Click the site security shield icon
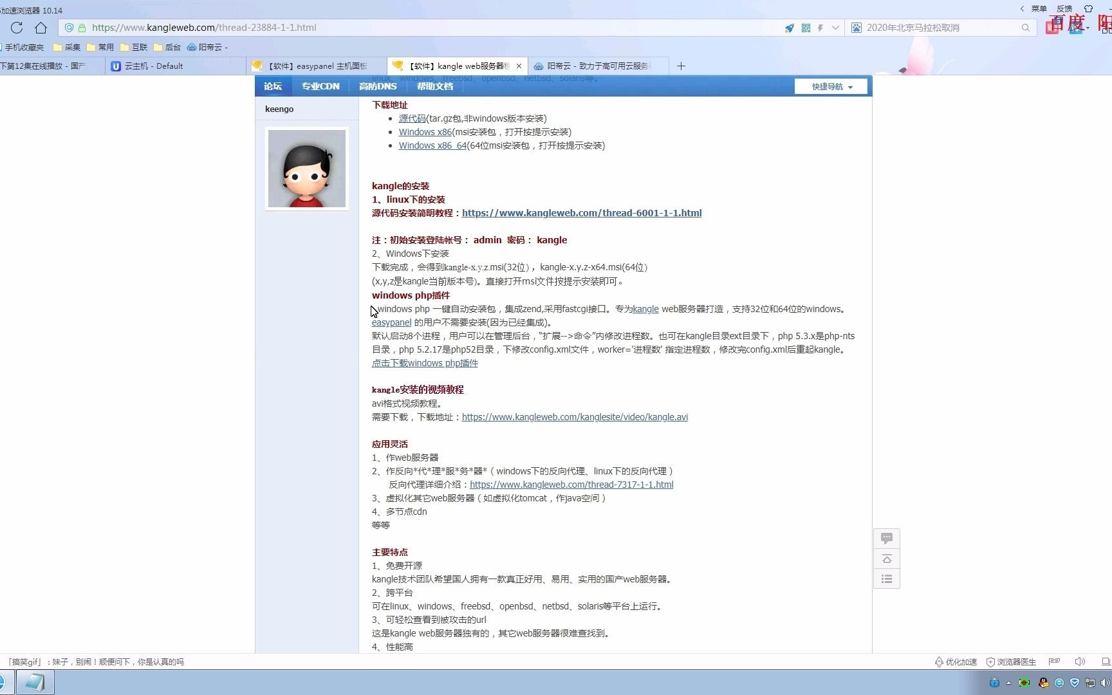The width and height of the screenshot is (1112, 695). pyautogui.click(x=69, y=28)
